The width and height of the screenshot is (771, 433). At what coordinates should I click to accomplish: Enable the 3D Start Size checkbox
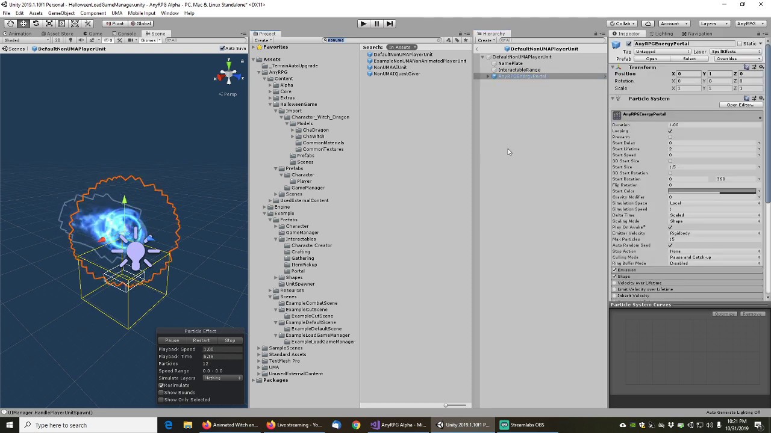coord(670,161)
